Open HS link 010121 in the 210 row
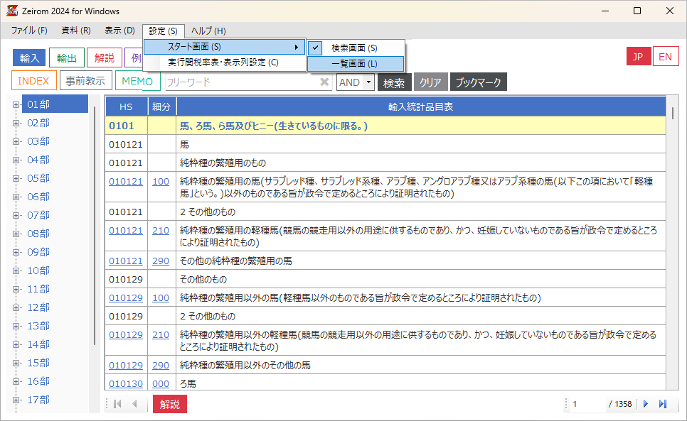This screenshot has width=687, height=421. [126, 231]
